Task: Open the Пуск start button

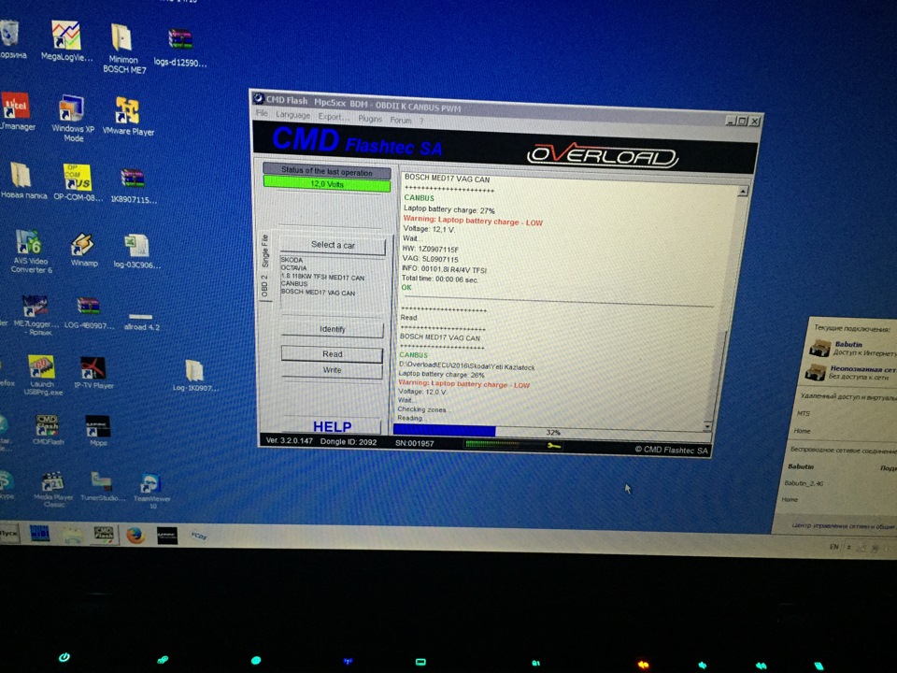Action: (9, 533)
